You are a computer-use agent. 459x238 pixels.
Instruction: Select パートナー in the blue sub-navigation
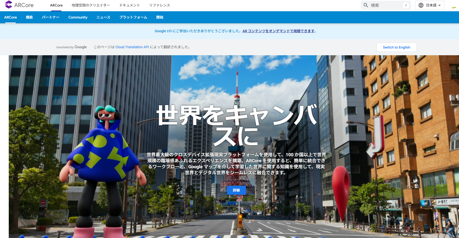(x=51, y=17)
